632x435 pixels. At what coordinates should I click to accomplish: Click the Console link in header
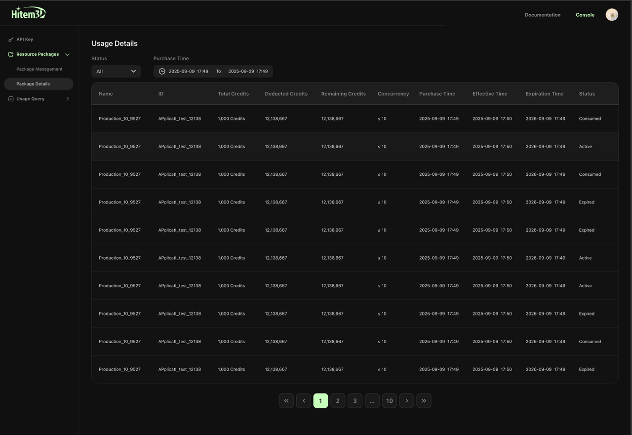point(585,15)
